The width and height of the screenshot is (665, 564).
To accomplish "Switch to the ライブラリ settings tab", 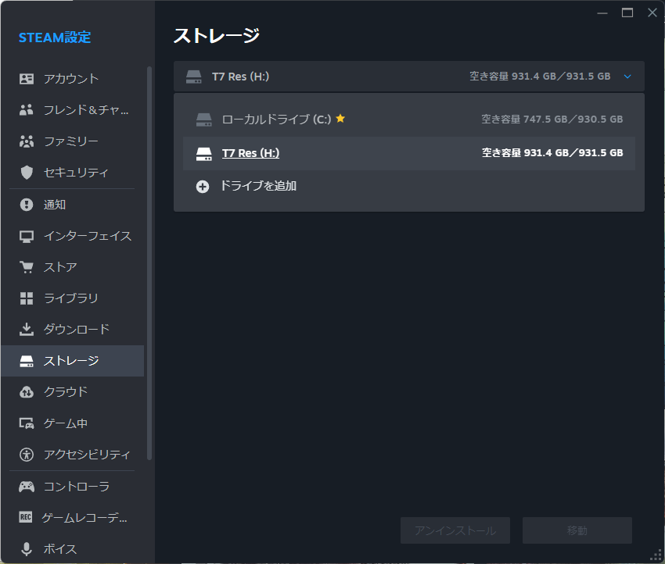I will point(70,298).
